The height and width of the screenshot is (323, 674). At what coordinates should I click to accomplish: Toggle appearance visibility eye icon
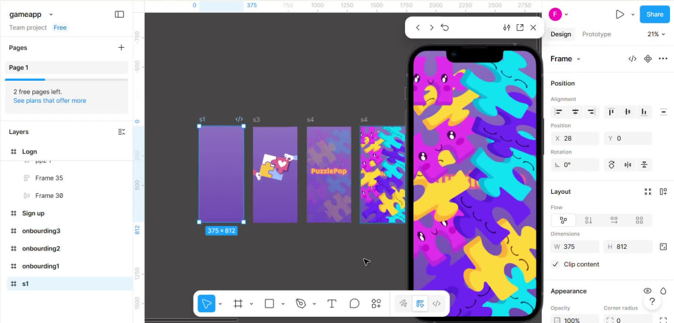(647, 291)
